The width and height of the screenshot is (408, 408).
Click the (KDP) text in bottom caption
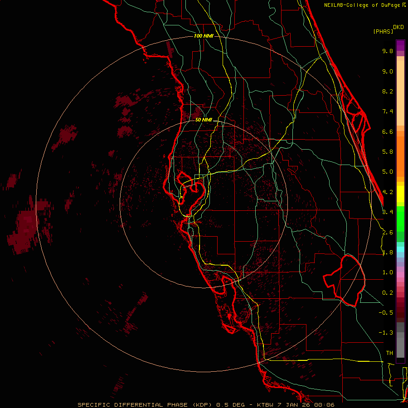pos(203,405)
